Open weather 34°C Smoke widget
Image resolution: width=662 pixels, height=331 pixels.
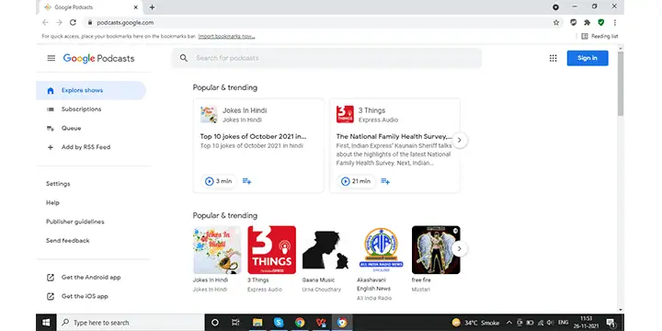click(476, 323)
